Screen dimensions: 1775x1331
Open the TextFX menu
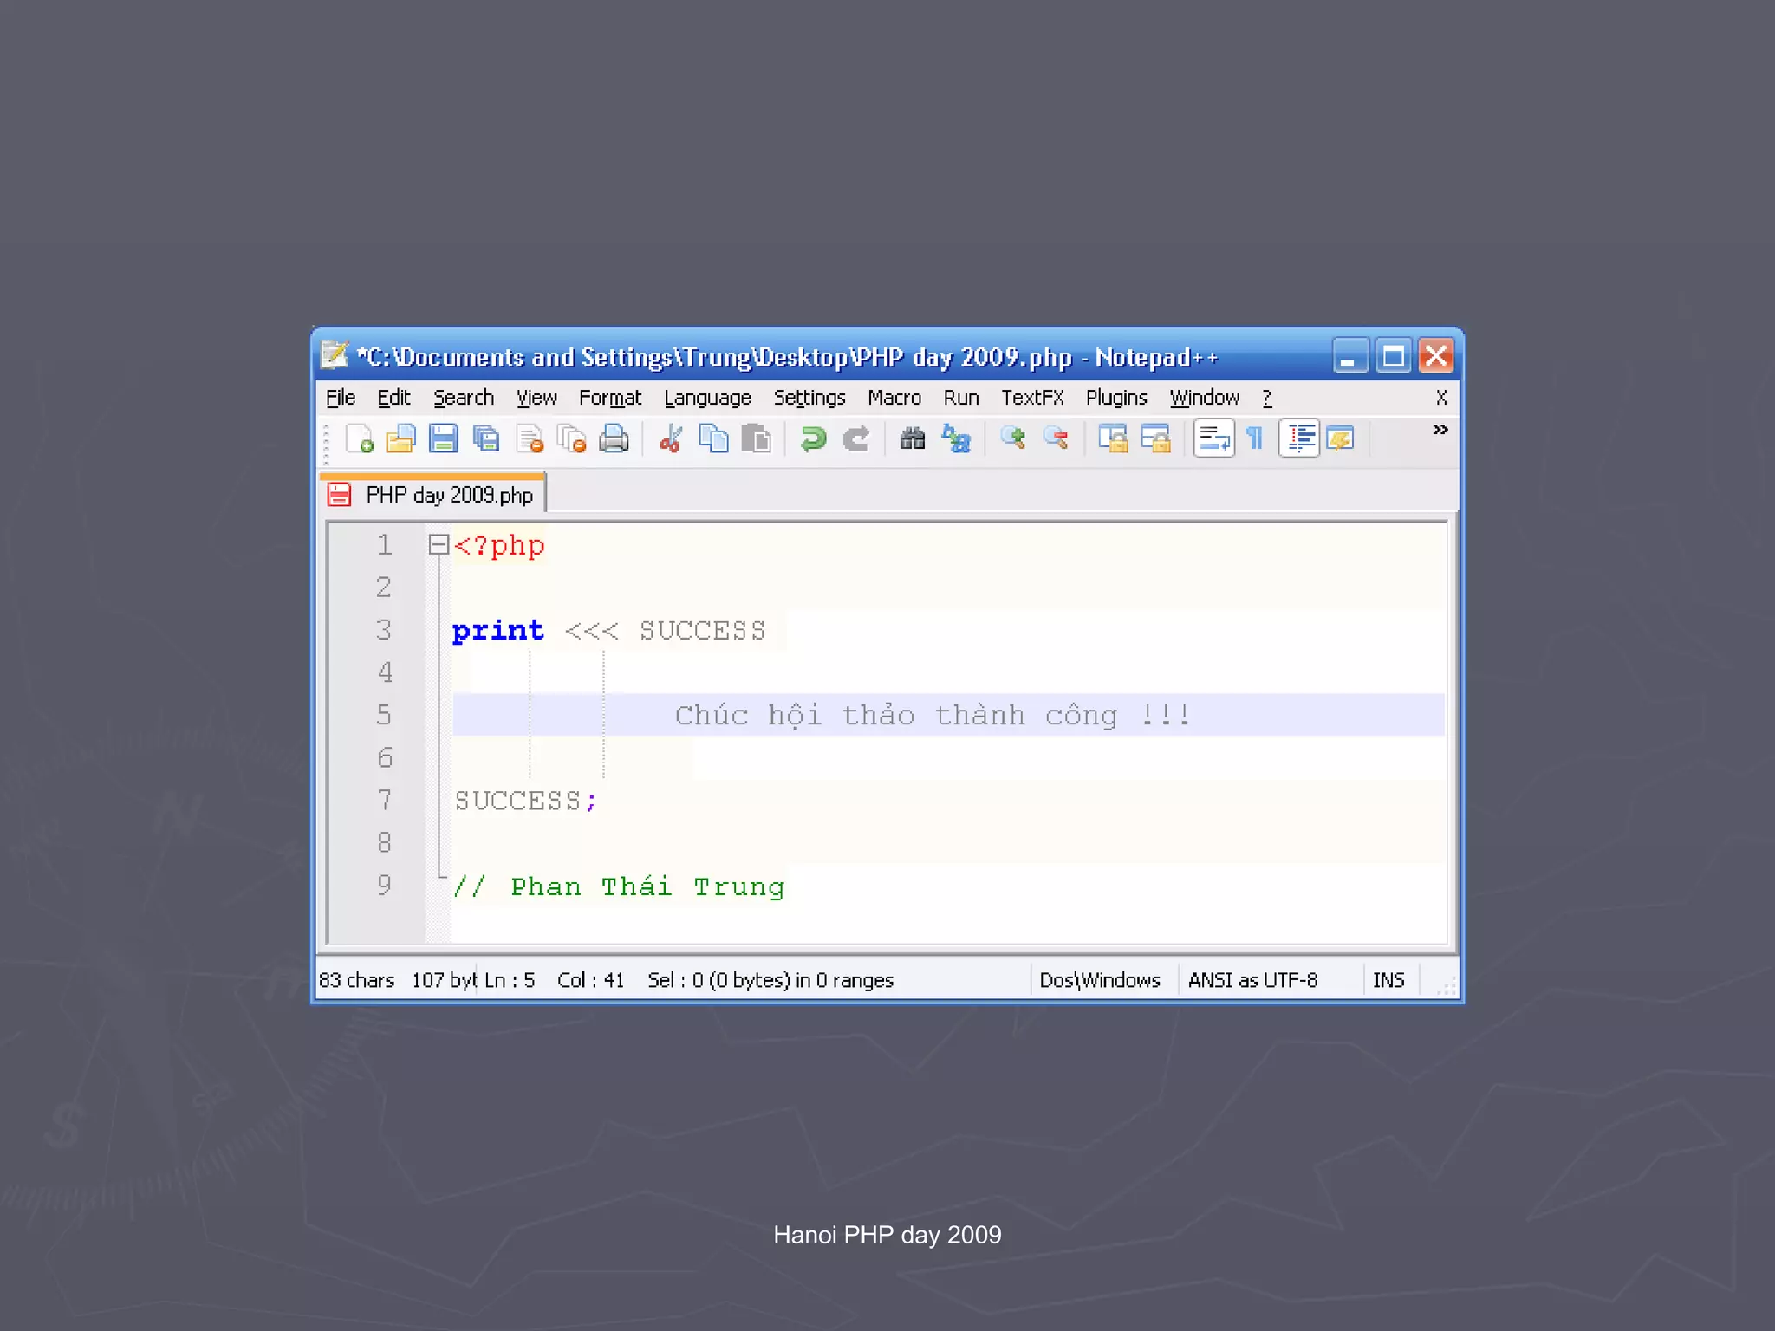tap(1031, 398)
